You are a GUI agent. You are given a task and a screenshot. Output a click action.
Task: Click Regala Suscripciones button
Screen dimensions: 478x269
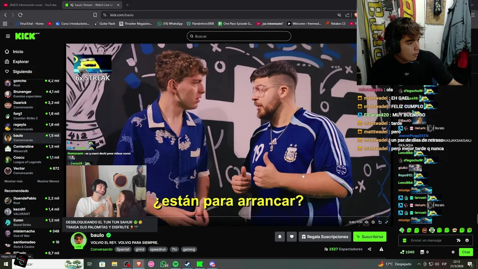coord(325,236)
